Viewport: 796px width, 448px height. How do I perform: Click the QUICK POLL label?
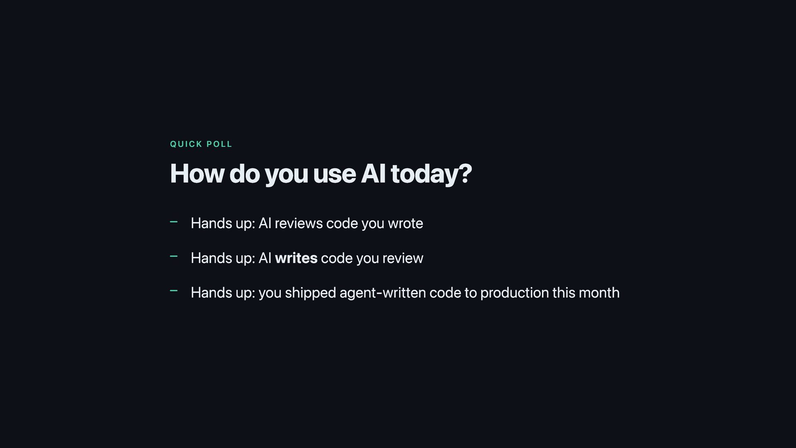pos(201,144)
